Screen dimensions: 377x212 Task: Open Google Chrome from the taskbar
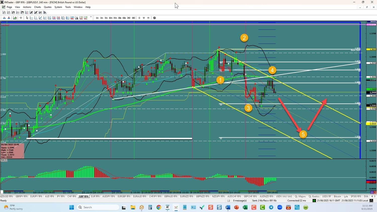pos(159,207)
